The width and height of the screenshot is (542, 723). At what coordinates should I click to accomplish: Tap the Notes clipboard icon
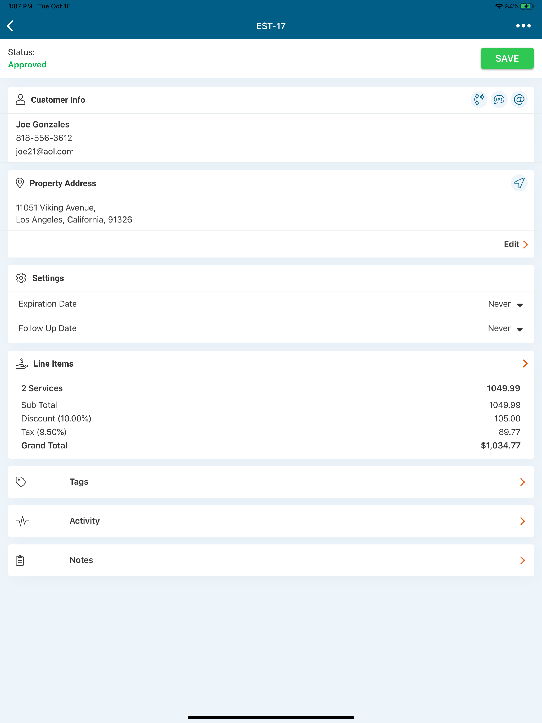coord(20,560)
